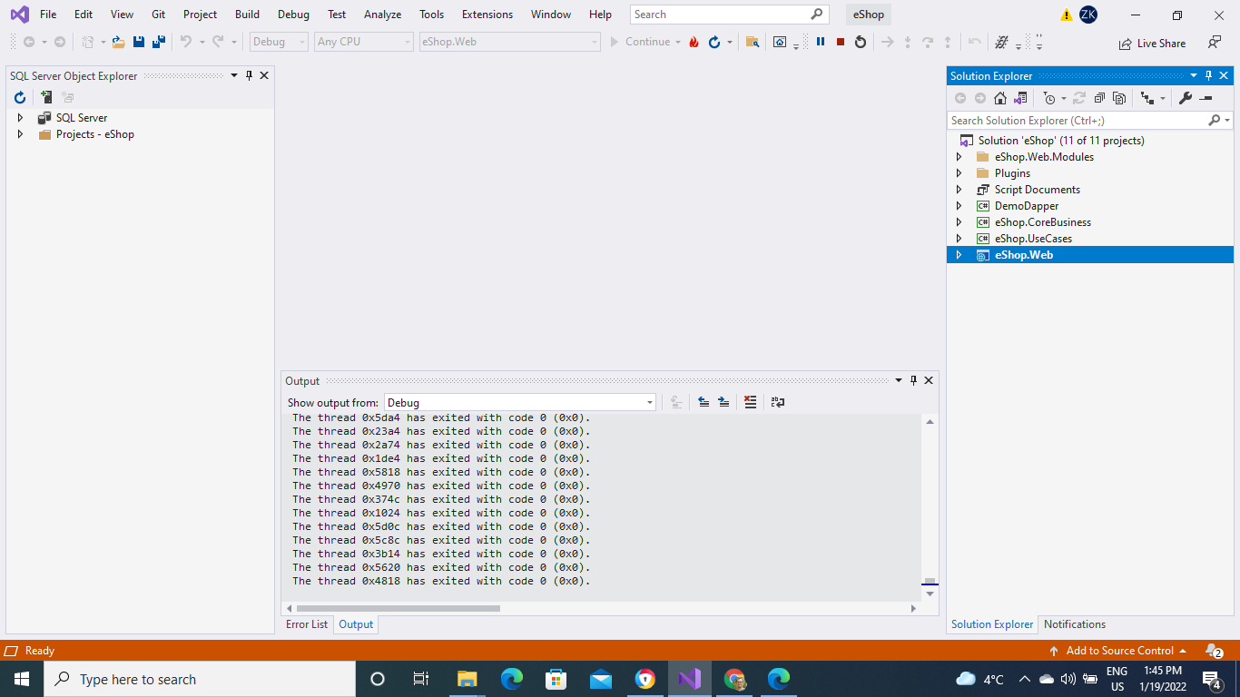The height and width of the screenshot is (697, 1240).
Task: Click the Visual Studio search box
Action: click(726, 14)
